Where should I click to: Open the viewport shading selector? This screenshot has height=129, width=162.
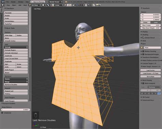coord(44,5)
